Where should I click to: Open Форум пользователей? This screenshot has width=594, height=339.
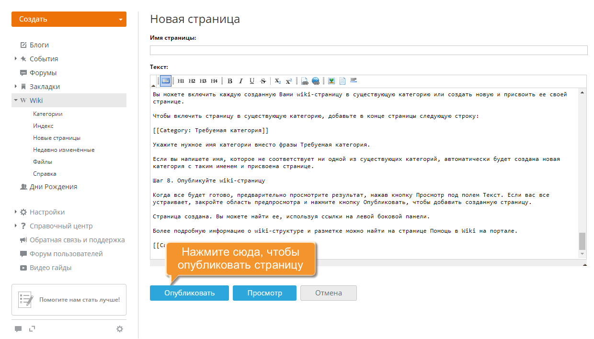click(x=66, y=254)
